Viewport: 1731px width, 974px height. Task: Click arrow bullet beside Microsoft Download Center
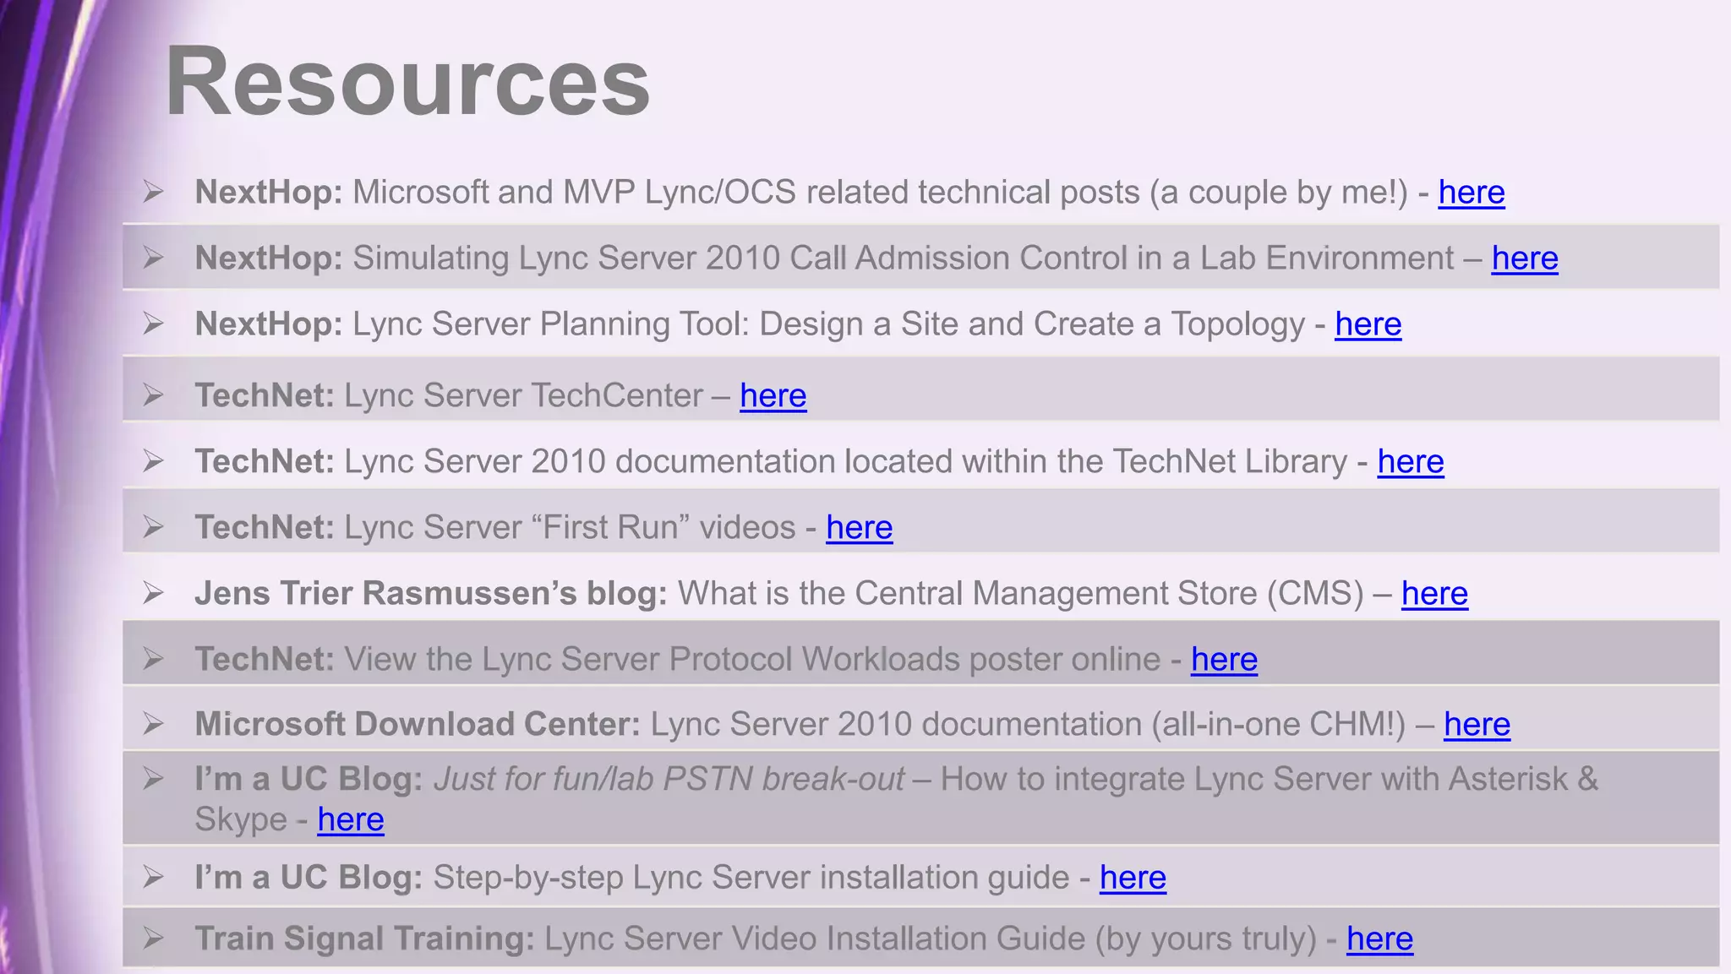153,723
